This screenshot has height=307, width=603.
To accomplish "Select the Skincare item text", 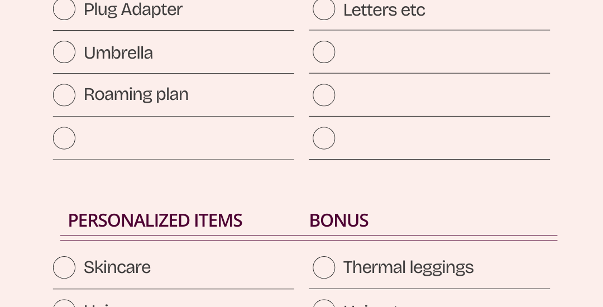I will [x=117, y=267].
